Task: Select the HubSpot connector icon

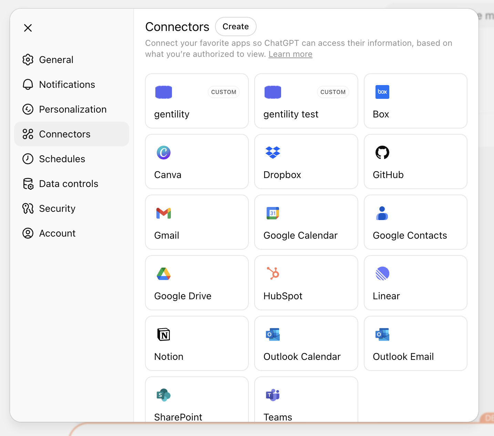Action: (273, 274)
